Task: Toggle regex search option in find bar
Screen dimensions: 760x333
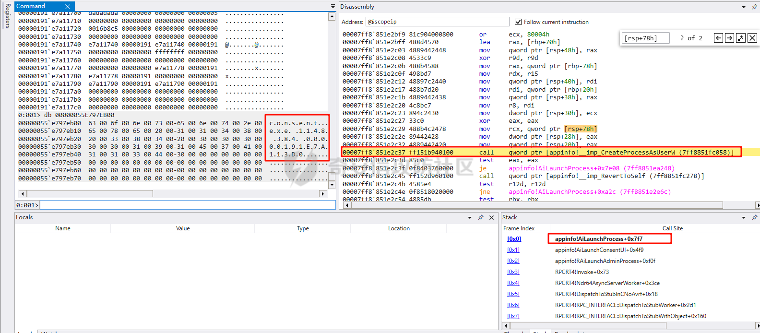Action: click(741, 38)
